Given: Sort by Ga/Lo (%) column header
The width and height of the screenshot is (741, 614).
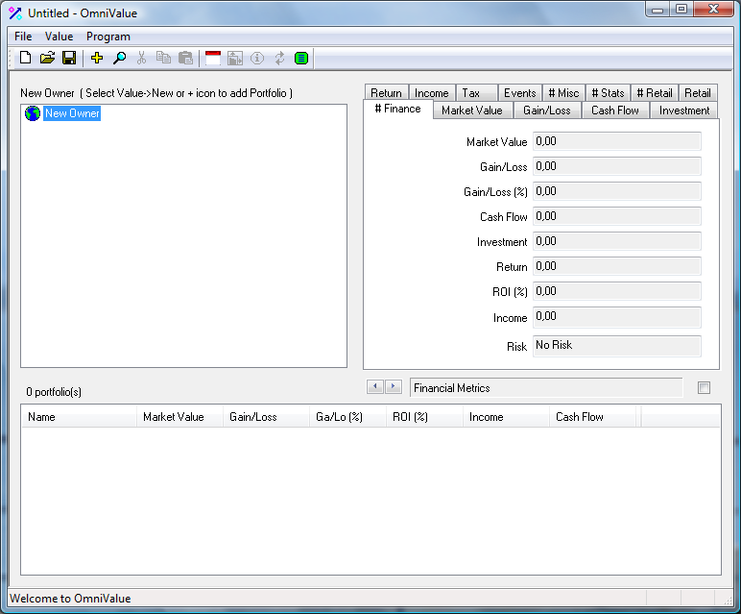Looking at the screenshot, I should coord(347,417).
